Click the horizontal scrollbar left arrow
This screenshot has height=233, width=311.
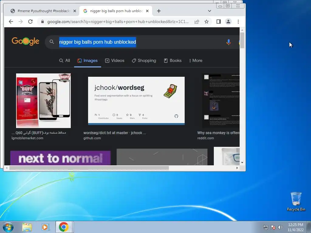[x=7, y=168]
